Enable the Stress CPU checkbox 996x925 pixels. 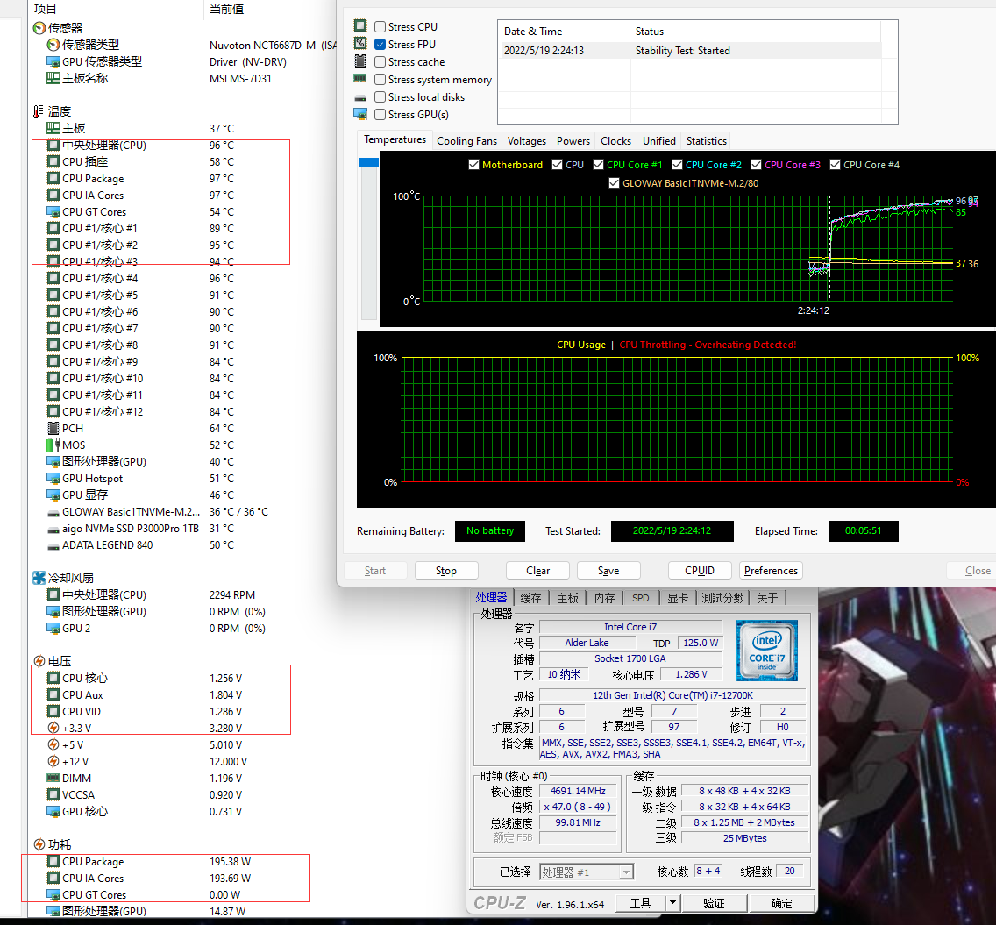[380, 26]
